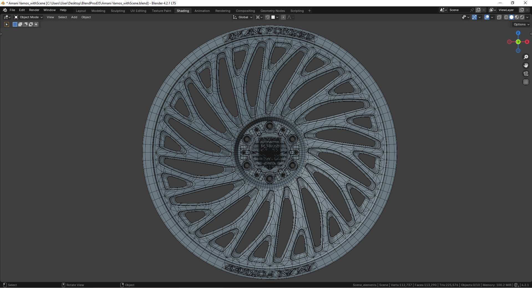
Task: Click the pan view hand icon
Action: [x=526, y=65]
